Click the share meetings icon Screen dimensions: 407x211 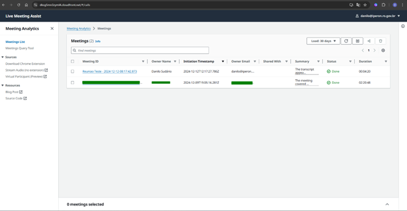pos(369,41)
